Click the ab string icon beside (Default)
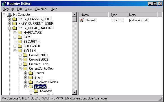164x102 pixels. 82,20
